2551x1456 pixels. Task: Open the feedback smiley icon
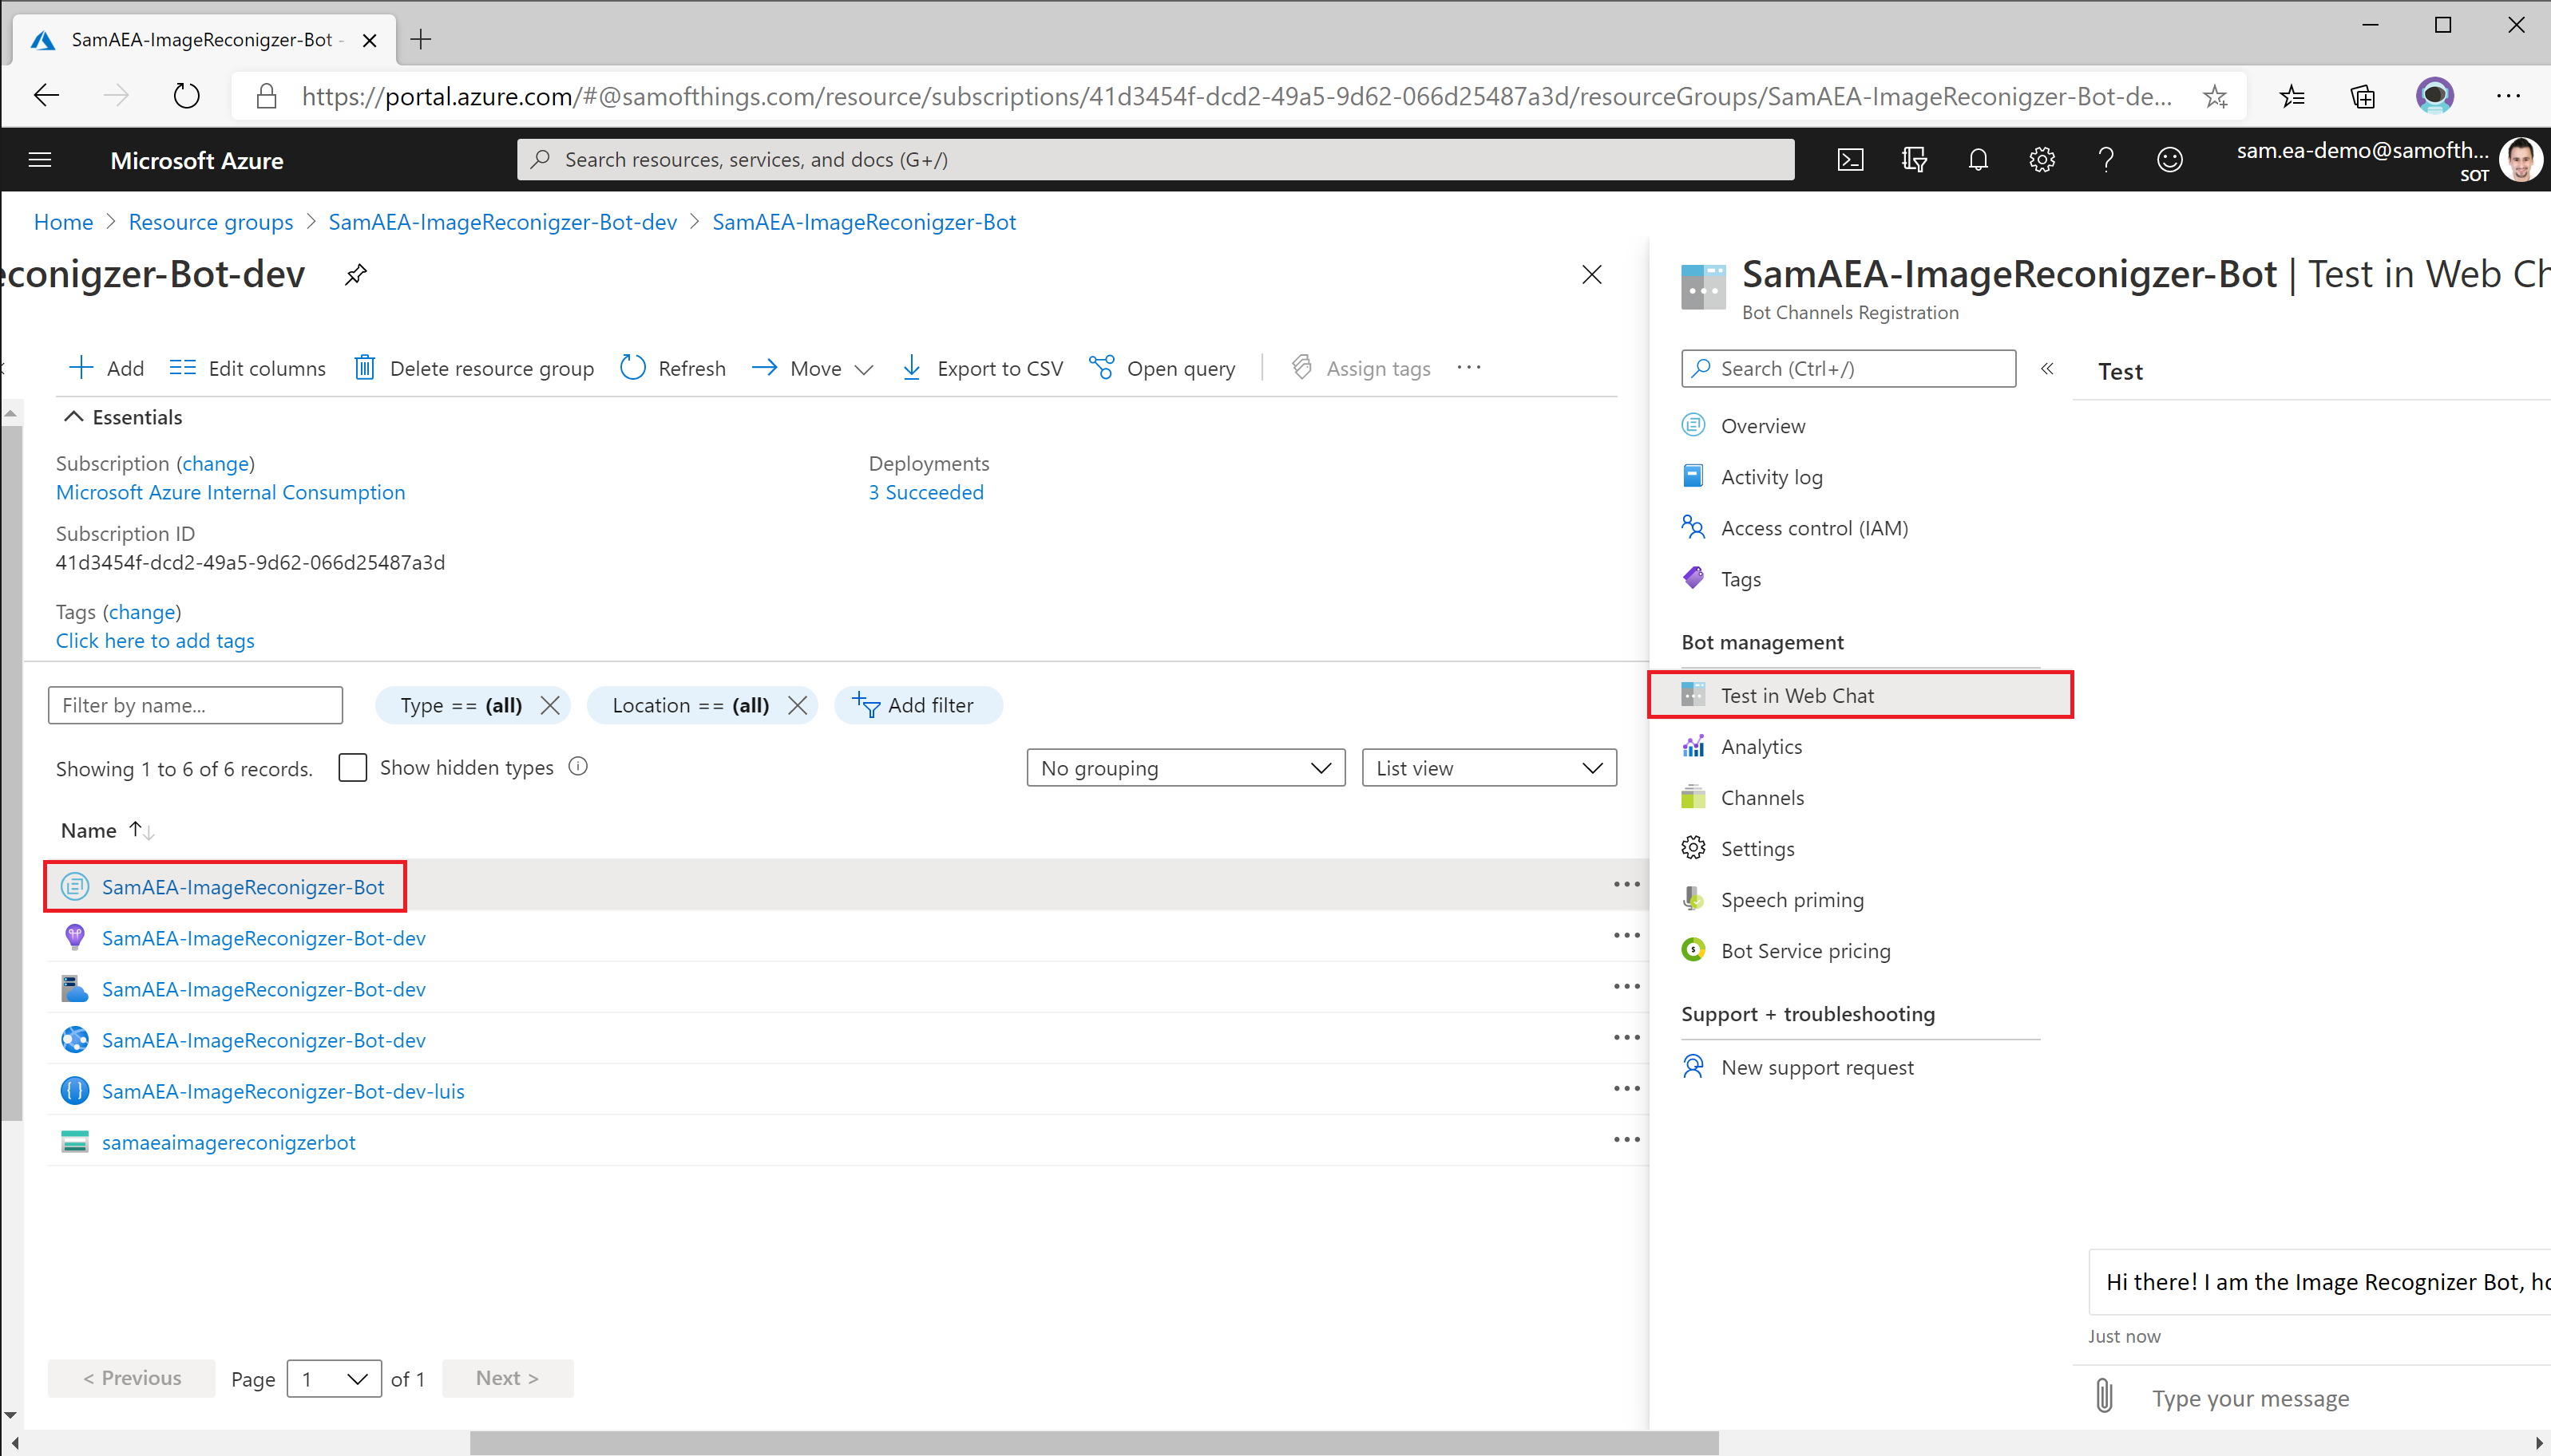tap(2169, 160)
